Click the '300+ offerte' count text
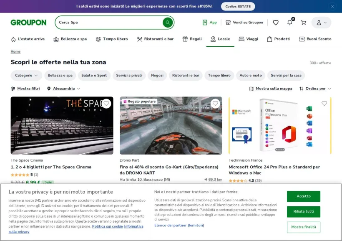This screenshot has height=241, width=342. click(320, 63)
